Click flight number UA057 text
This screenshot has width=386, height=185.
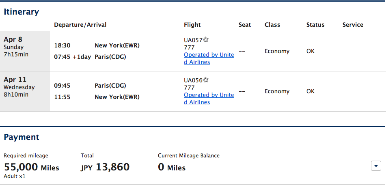click(x=193, y=40)
